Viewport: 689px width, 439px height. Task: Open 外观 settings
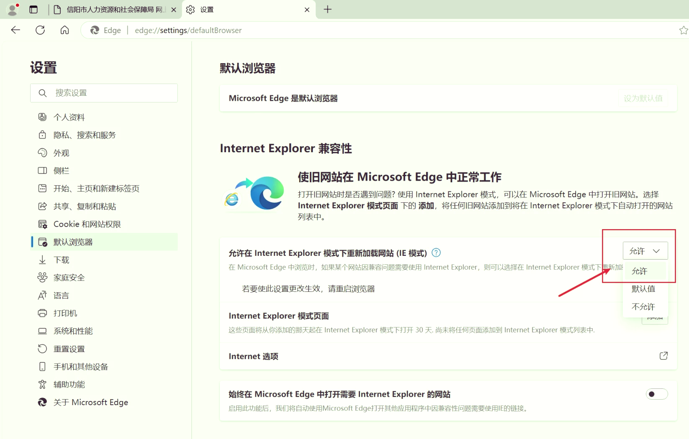(x=104, y=153)
